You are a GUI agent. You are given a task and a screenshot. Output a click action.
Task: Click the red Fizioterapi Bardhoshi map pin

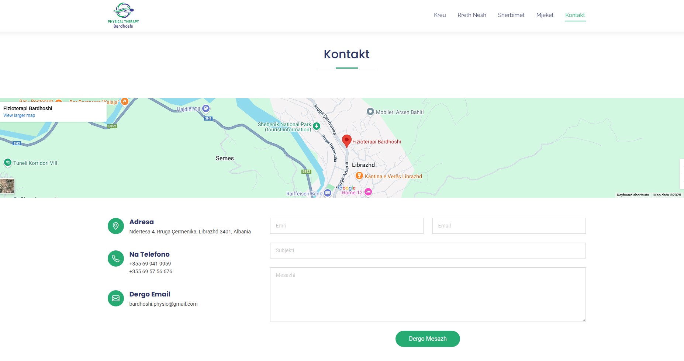coord(346,141)
